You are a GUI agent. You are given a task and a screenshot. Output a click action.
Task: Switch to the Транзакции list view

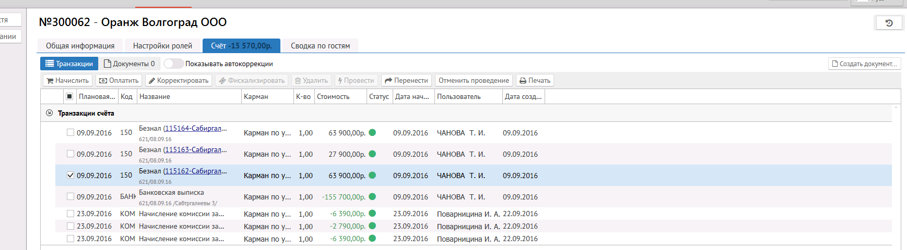[x=69, y=64]
